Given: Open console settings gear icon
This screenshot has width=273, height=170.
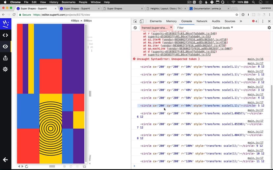Looking at the screenshot, I should [269, 28].
